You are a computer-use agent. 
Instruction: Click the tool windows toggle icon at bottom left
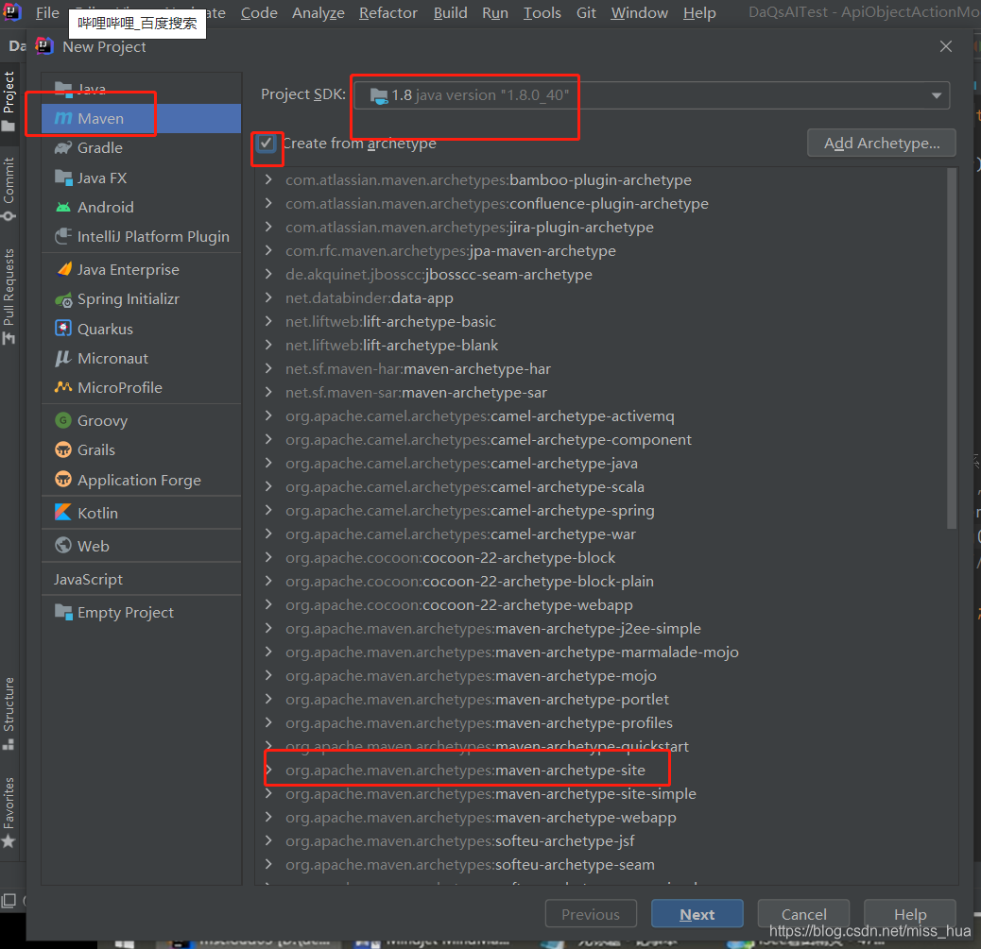pos(9,901)
